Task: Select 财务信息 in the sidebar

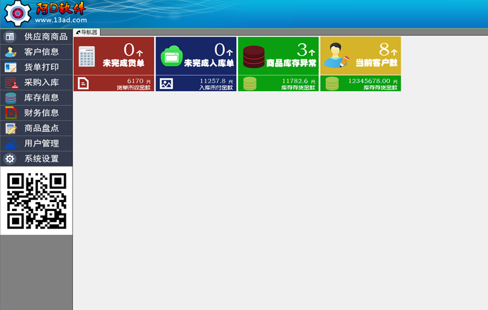Action: pyautogui.click(x=37, y=113)
